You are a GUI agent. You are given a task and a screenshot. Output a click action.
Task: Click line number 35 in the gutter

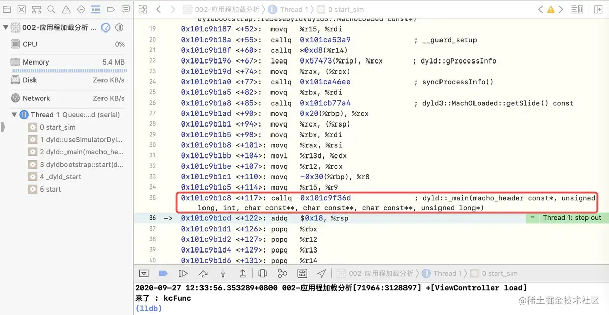tap(152, 198)
